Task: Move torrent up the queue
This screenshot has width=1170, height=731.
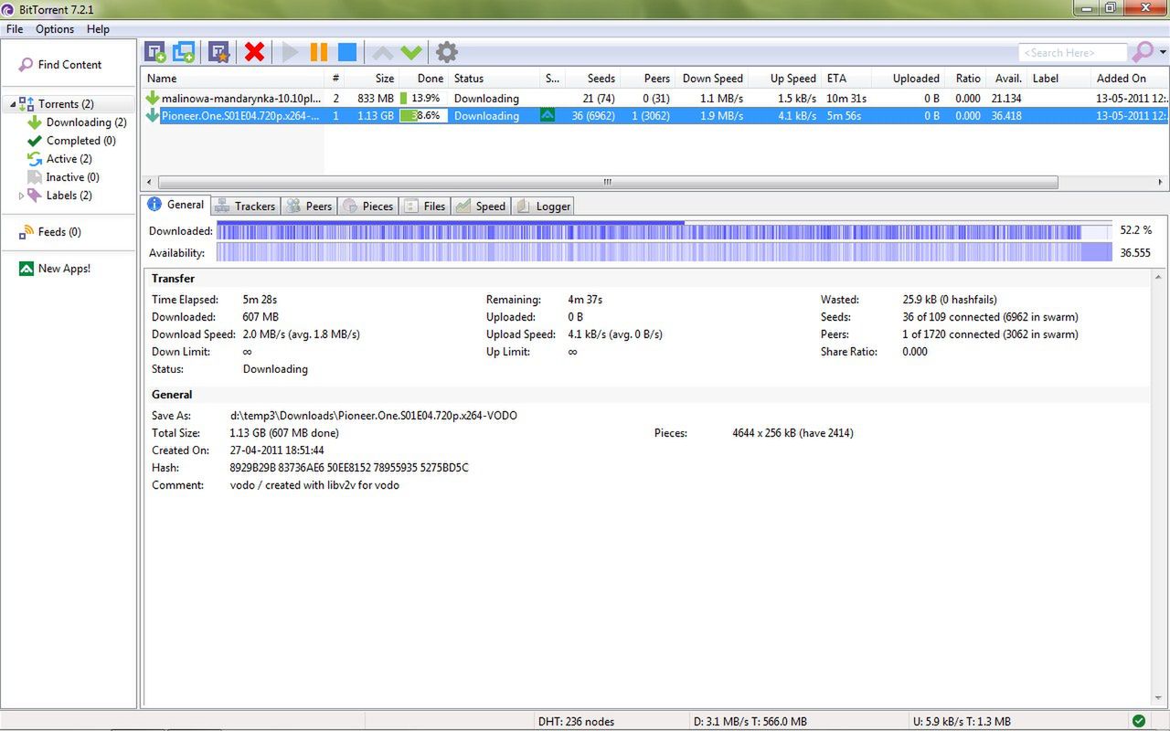Action: [x=383, y=53]
